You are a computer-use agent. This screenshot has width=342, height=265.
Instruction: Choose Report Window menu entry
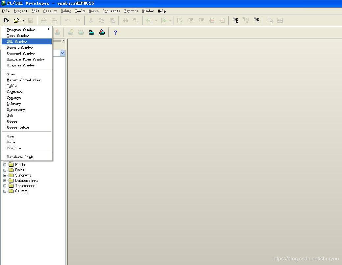(27, 47)
